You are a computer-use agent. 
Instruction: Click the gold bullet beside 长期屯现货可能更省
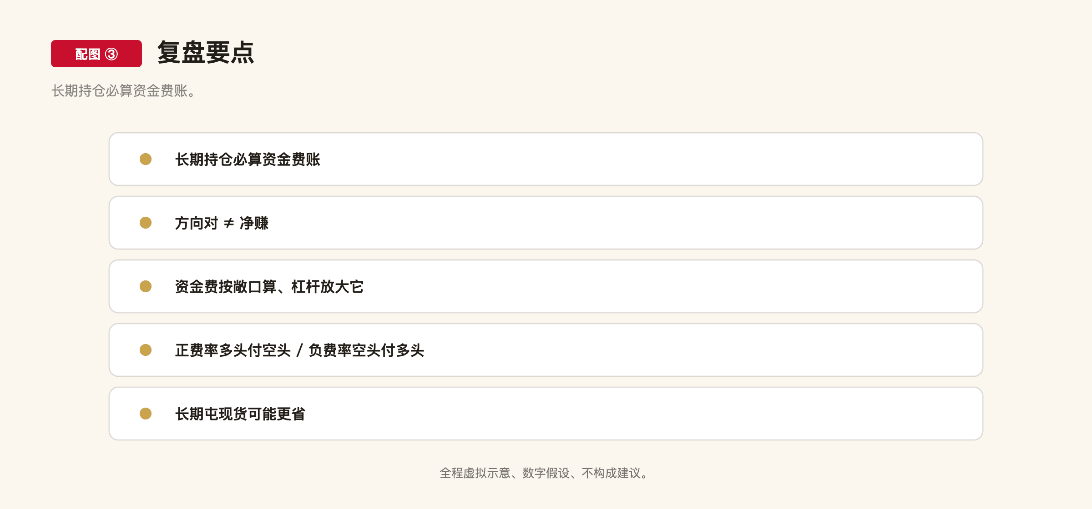(x=146, y=414)
